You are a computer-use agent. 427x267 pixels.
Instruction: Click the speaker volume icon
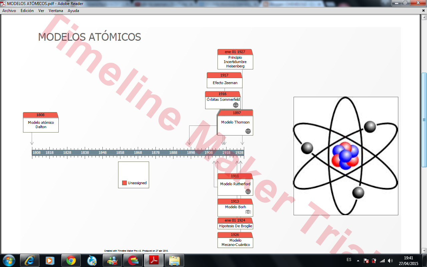390,260
